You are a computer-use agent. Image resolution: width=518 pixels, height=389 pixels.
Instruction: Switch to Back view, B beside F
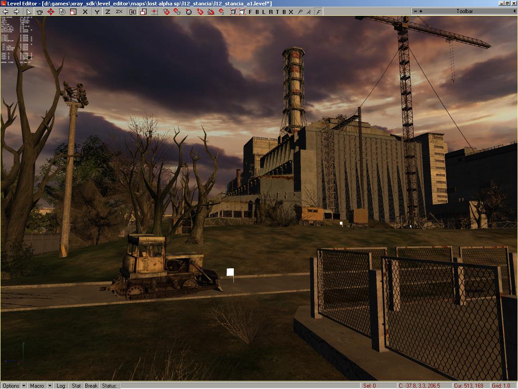click(257, 12)
